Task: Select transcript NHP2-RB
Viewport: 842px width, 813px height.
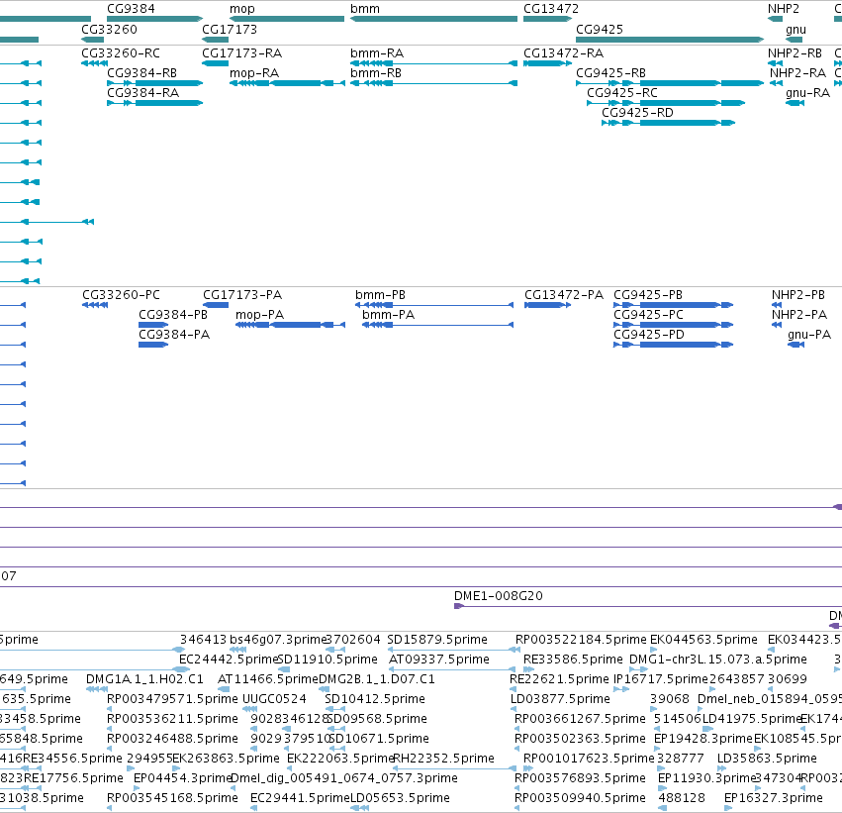Action: coord(775,63)
